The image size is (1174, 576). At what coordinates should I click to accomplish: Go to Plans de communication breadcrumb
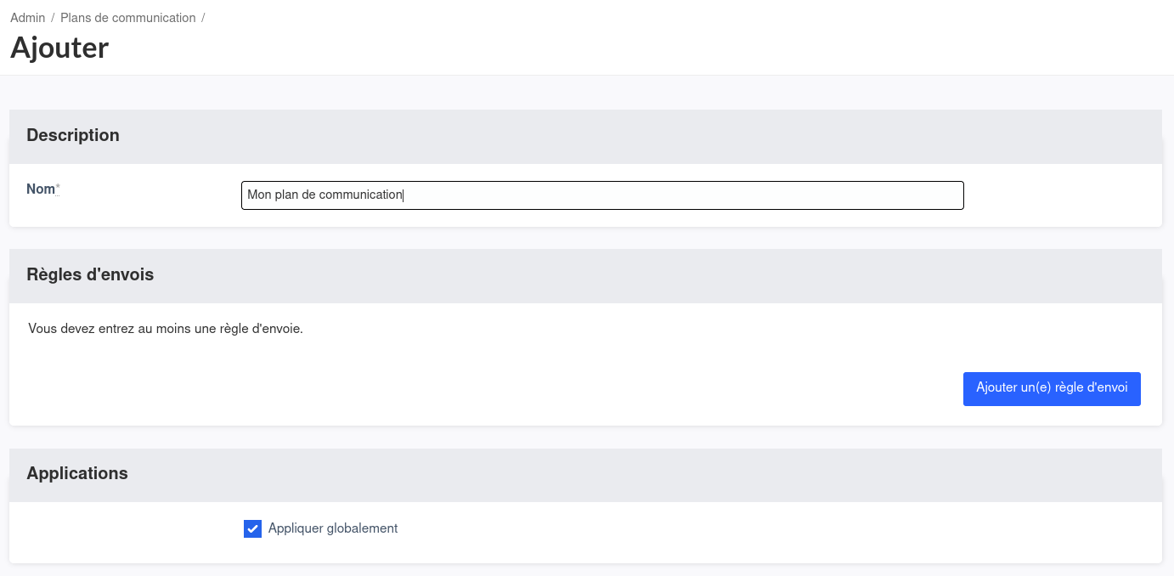[127, 18]
